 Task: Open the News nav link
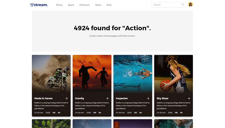click(98, 5)
